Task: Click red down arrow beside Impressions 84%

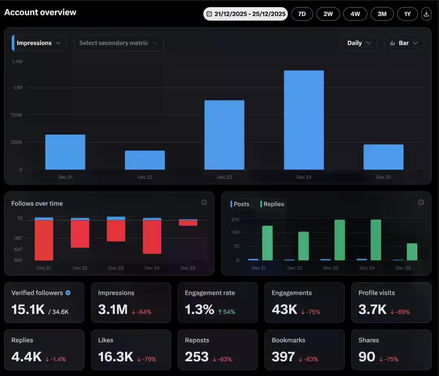Action: click(x=133, y=312)
